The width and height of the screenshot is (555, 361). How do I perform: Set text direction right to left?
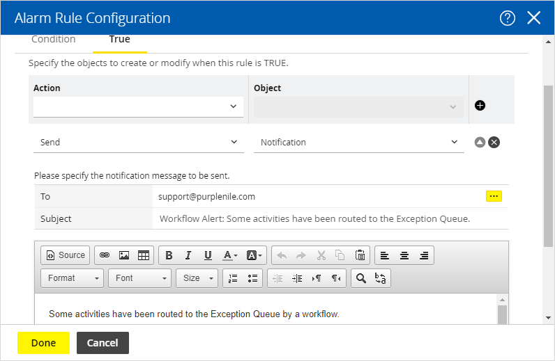pyautogui.click(x=336, y=278)
